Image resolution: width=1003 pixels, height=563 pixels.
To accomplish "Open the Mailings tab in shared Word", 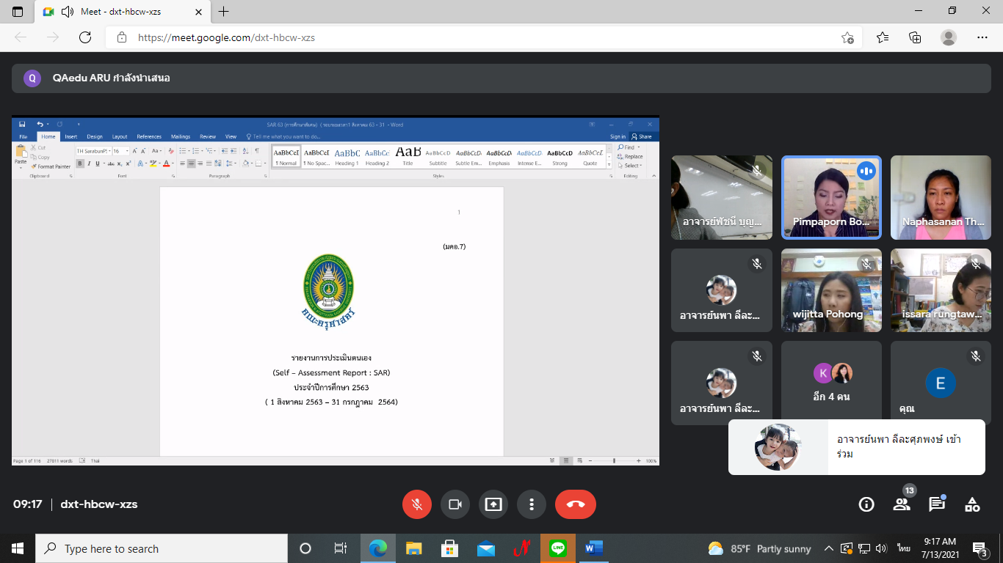I will (181, 136).
